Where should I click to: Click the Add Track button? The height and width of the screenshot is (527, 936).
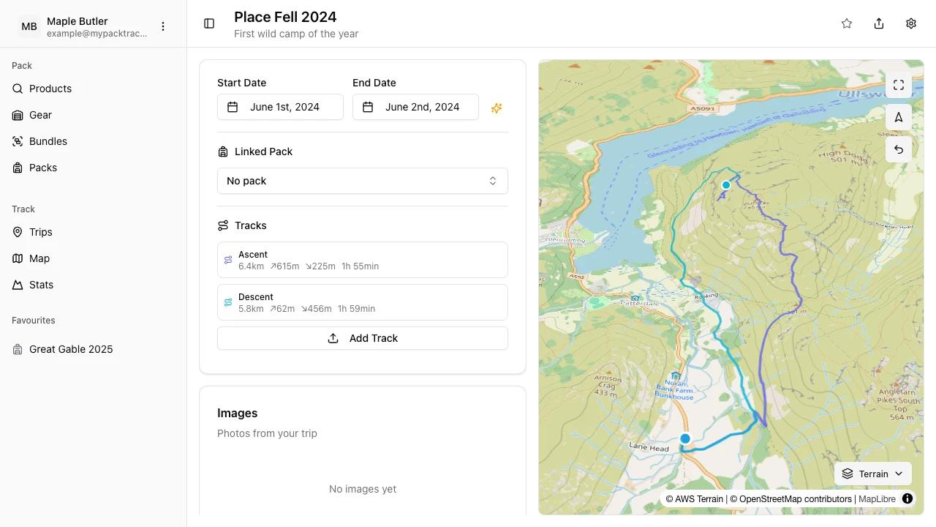coord(363,338)
